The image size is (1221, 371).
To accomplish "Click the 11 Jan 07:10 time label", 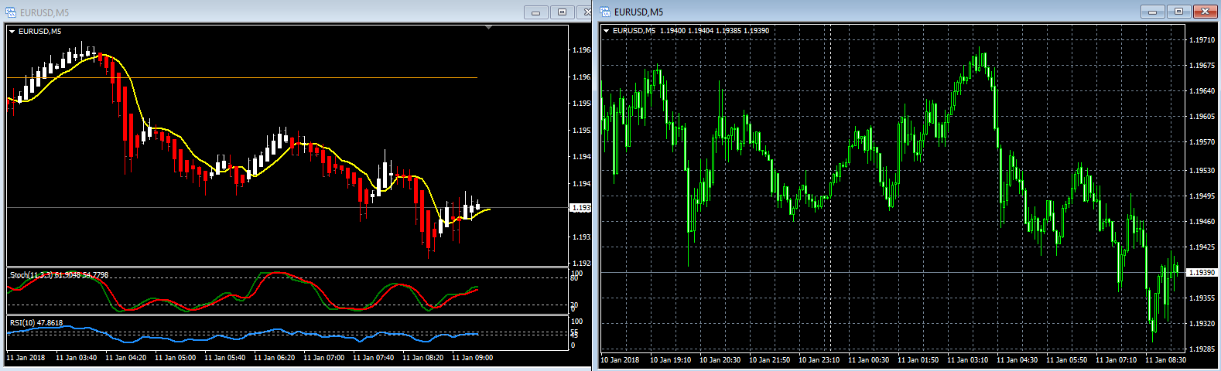I will (x=1116, y=360).
